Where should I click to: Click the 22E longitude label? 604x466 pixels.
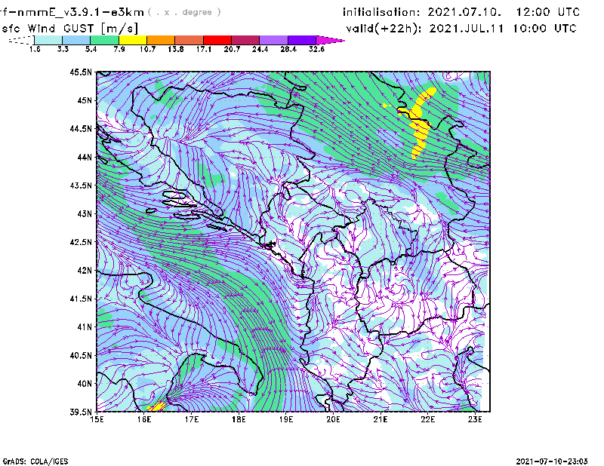427,419
